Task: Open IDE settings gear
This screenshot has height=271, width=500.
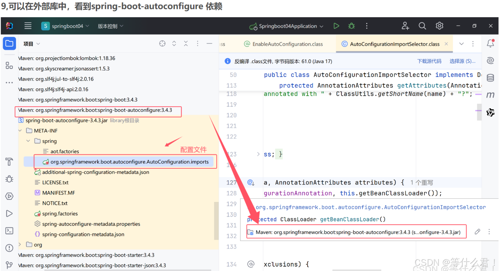Action: [439, 26]
